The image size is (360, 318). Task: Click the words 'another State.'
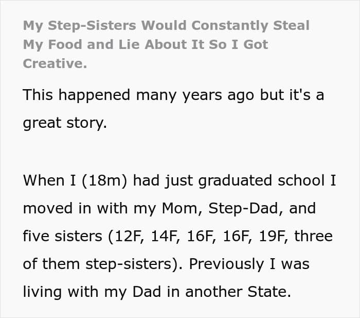238,292
